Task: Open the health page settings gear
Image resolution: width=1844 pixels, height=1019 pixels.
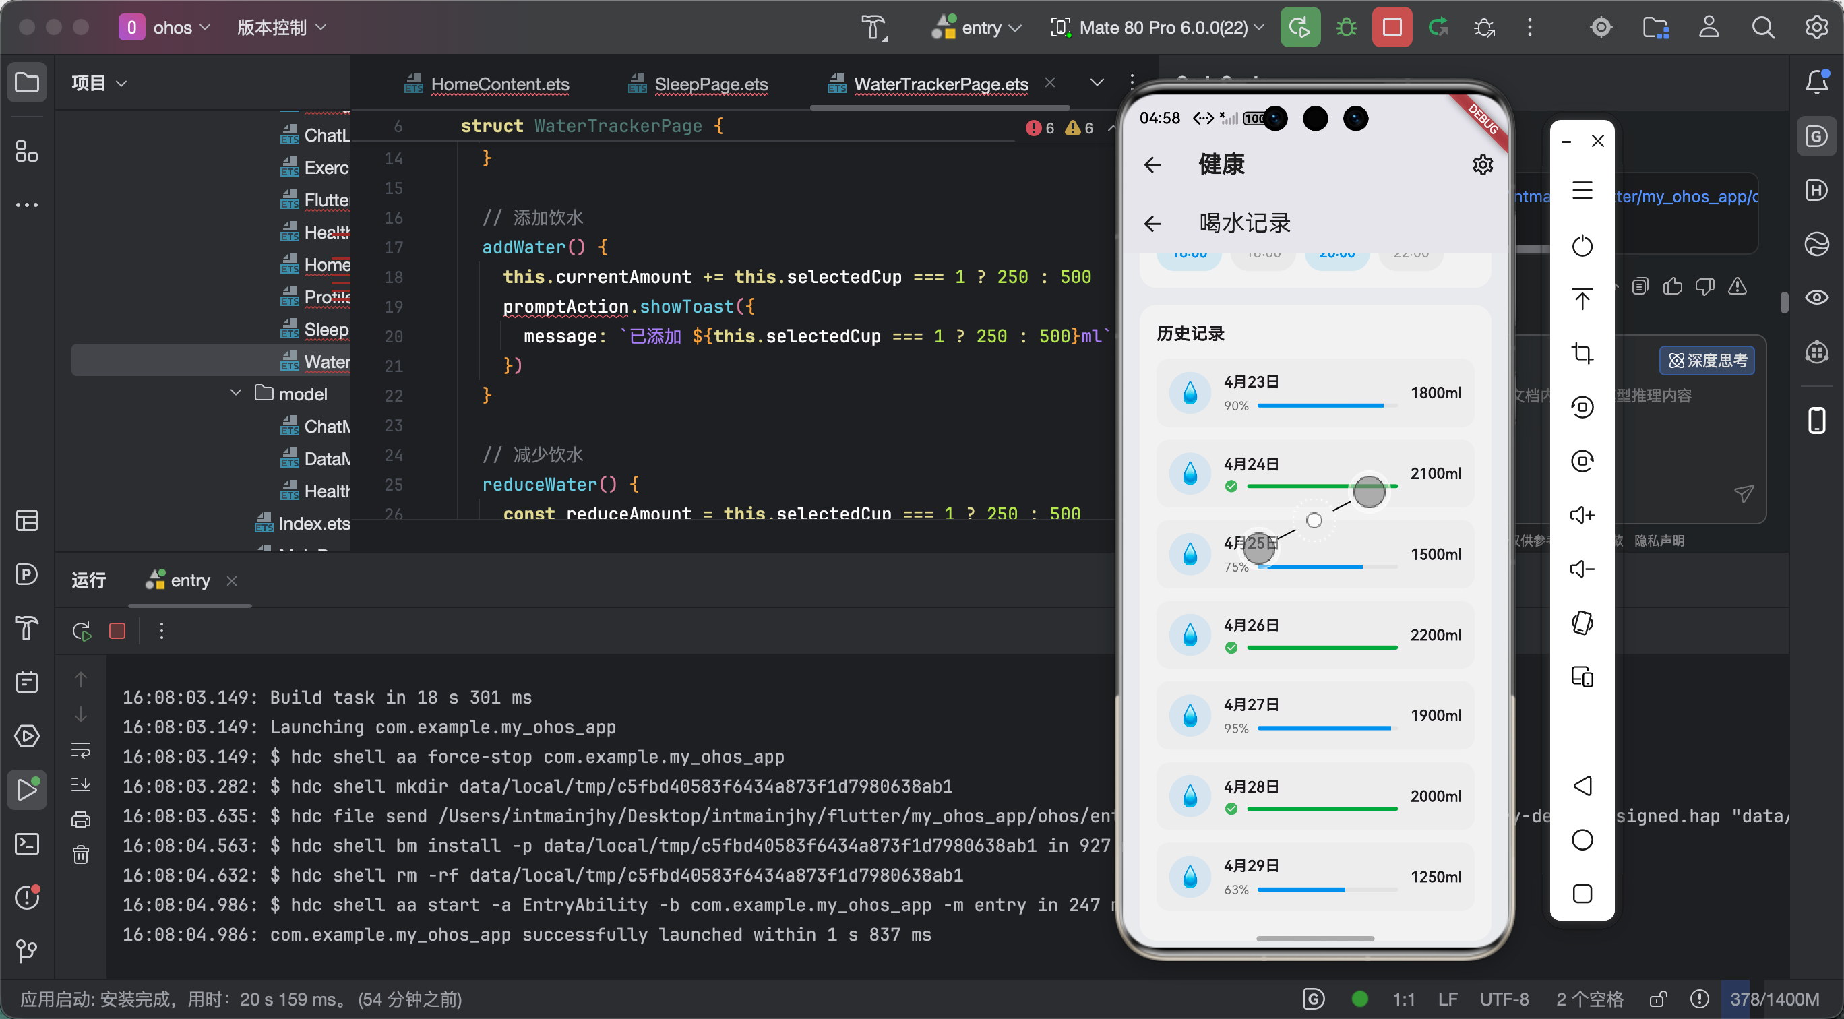Action: point(1483,165)
